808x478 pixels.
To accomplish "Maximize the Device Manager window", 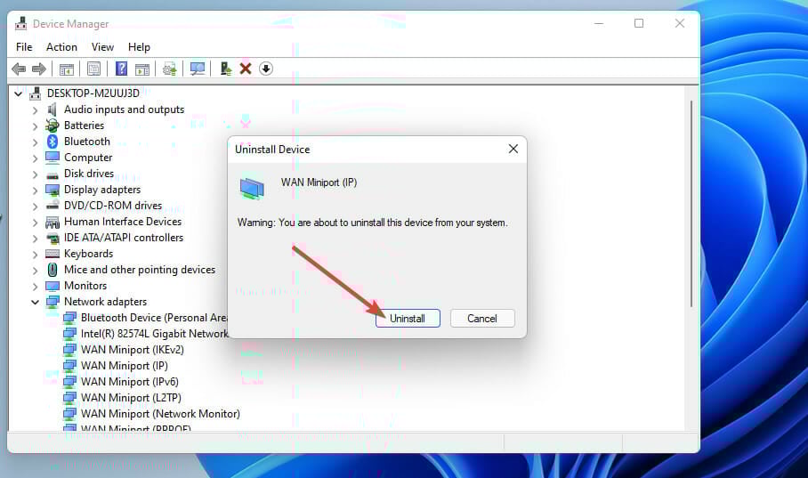I will point(639,23).
